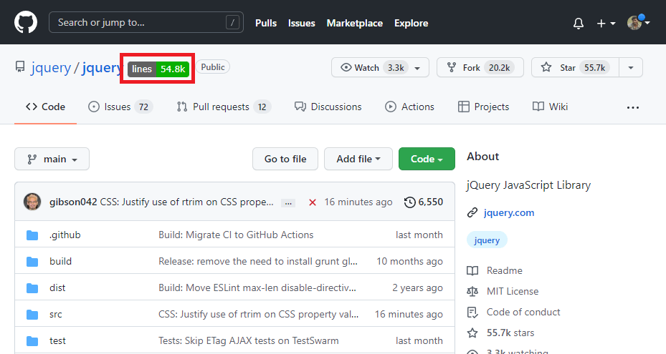Open the Add file dropdown
The height and width of the screenshot is (354, 666).
click(358, 159)
